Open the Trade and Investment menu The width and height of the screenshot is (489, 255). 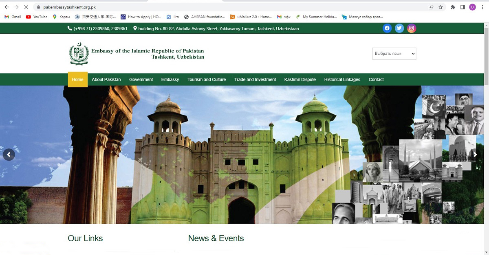click(255, 79)
